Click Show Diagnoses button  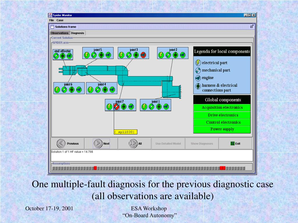pos(202,143)
